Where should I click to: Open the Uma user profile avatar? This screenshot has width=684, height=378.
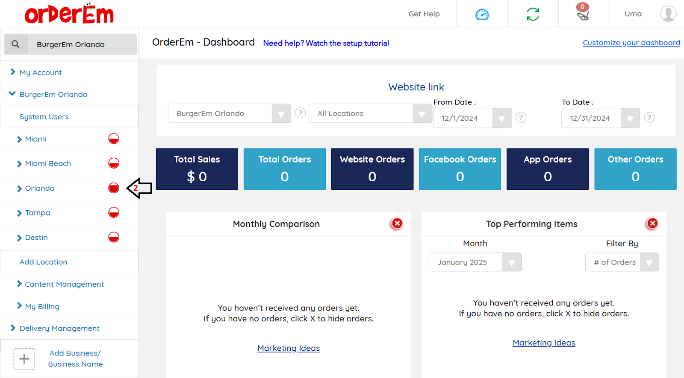click(x=668, y=14)
